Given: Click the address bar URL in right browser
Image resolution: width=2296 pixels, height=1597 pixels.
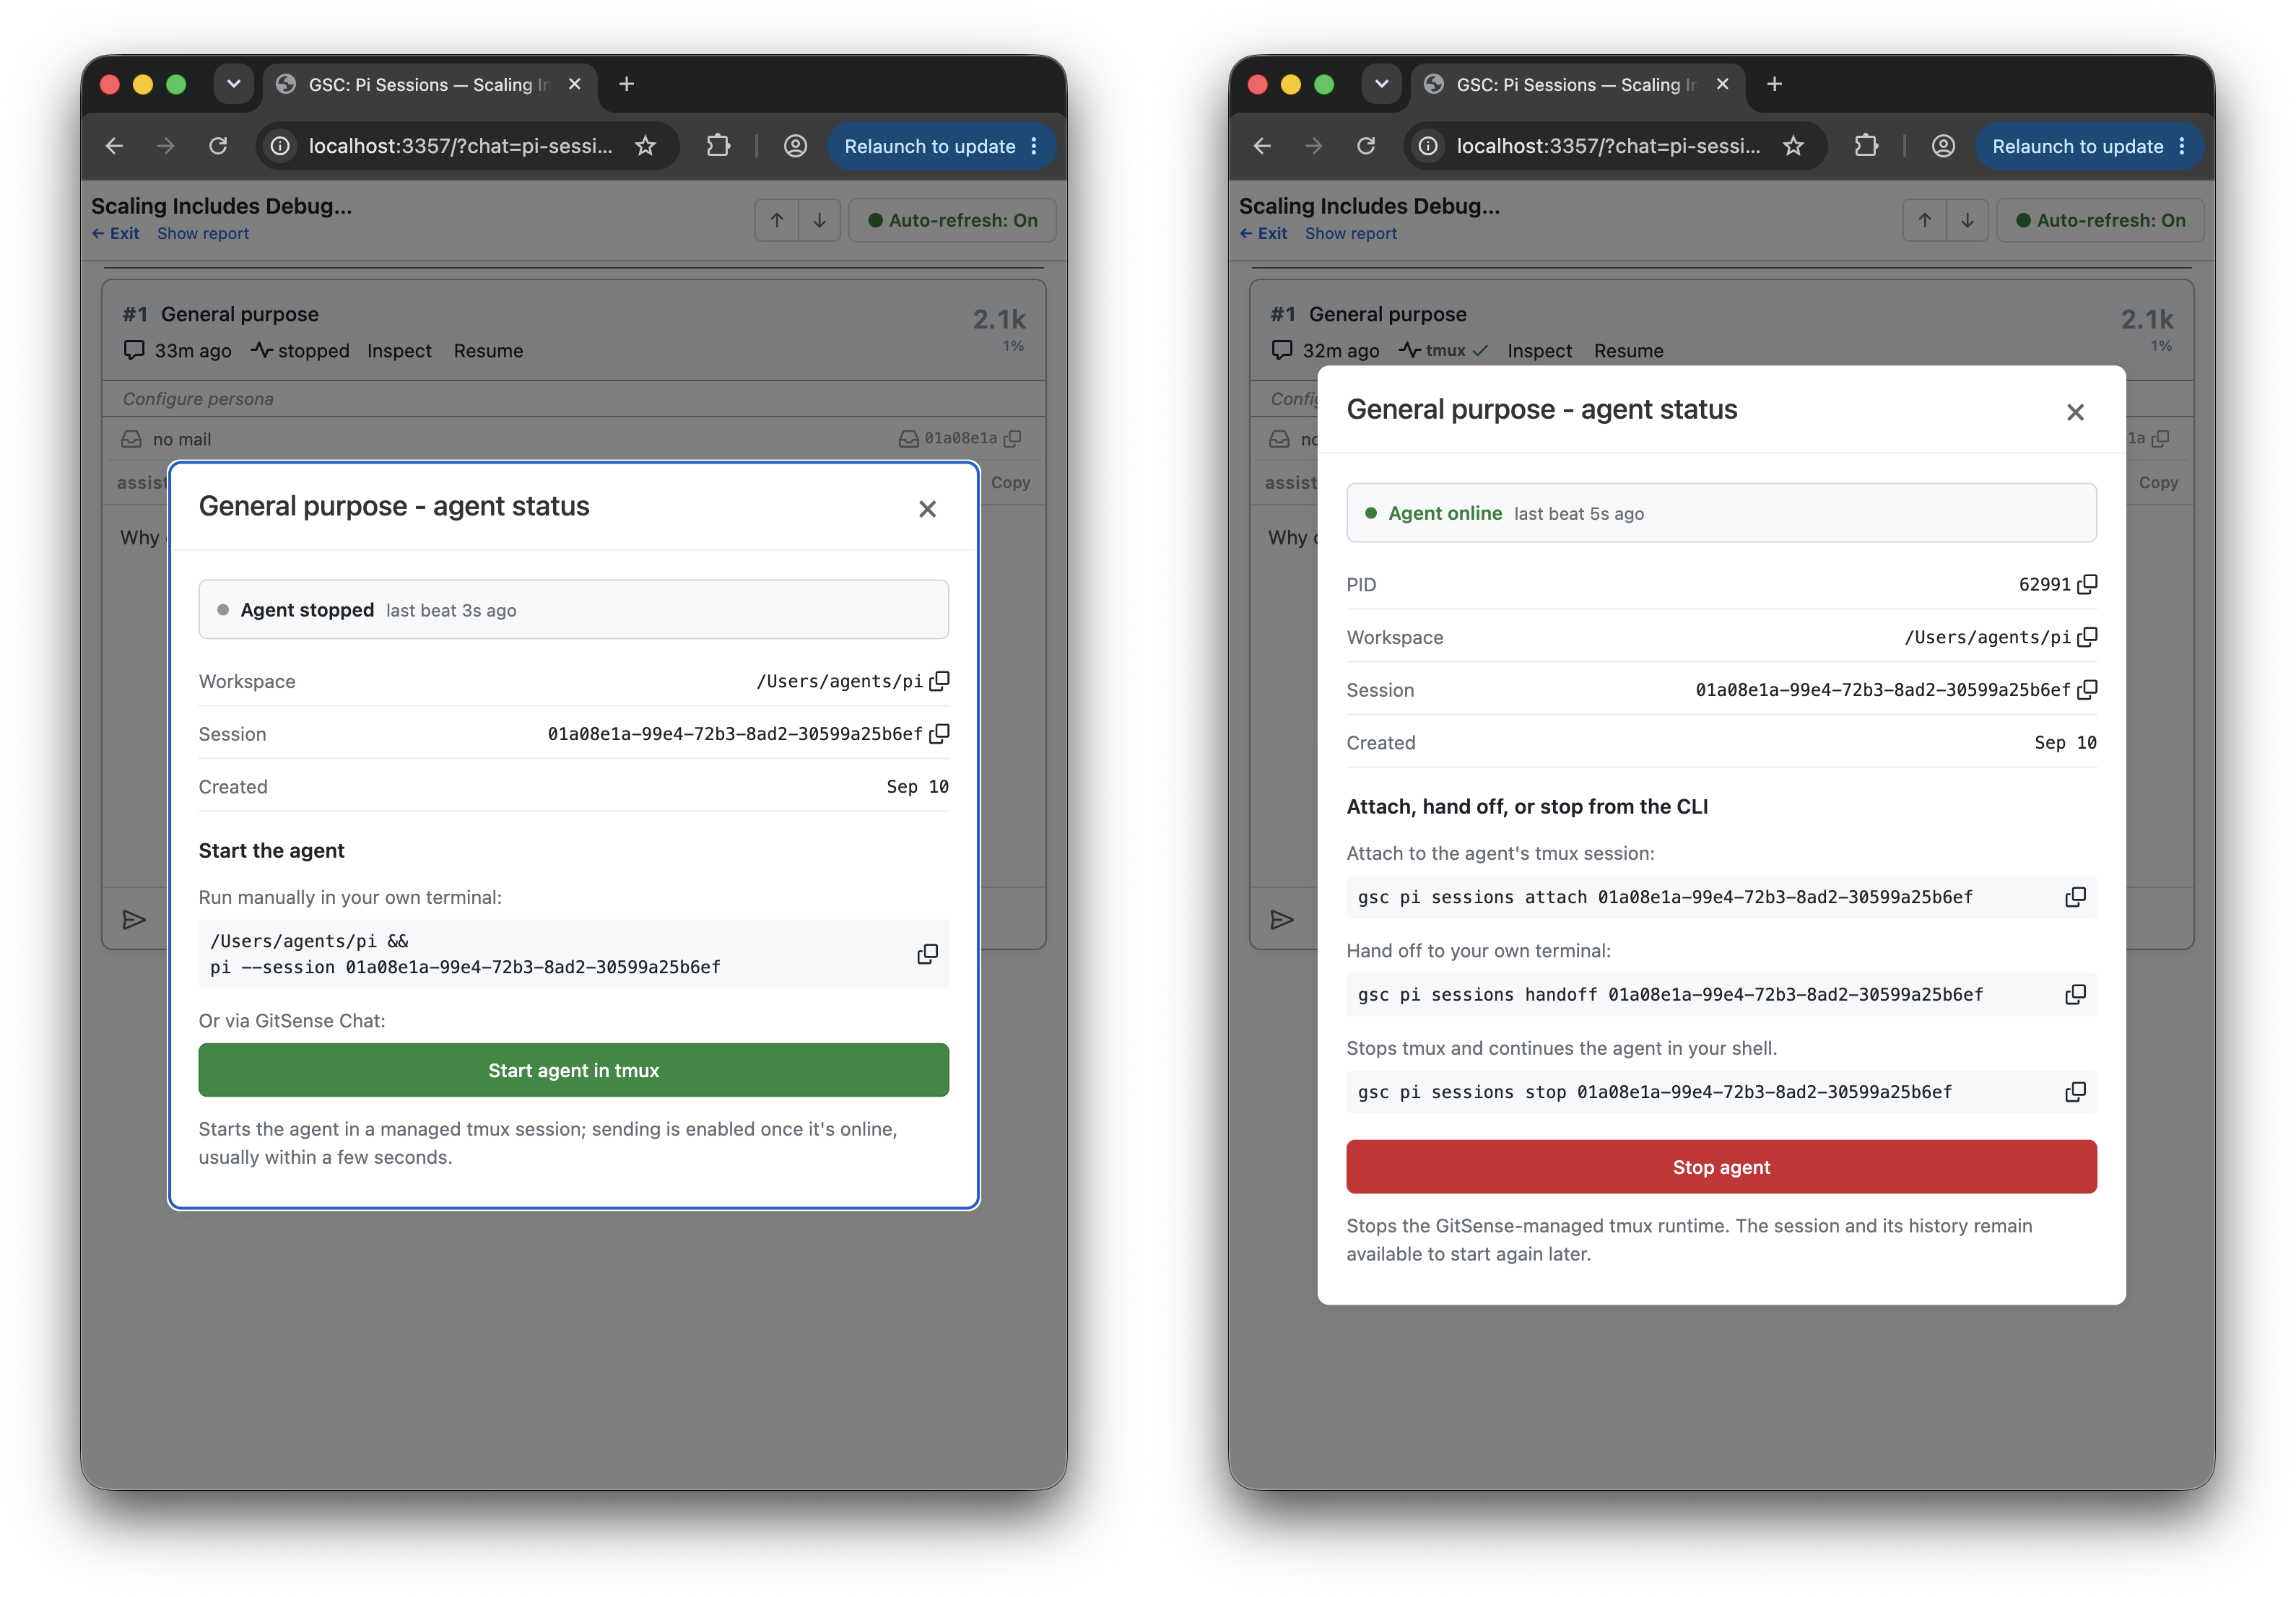Looking at the screenshot, I should click(x=1609, y=146).
